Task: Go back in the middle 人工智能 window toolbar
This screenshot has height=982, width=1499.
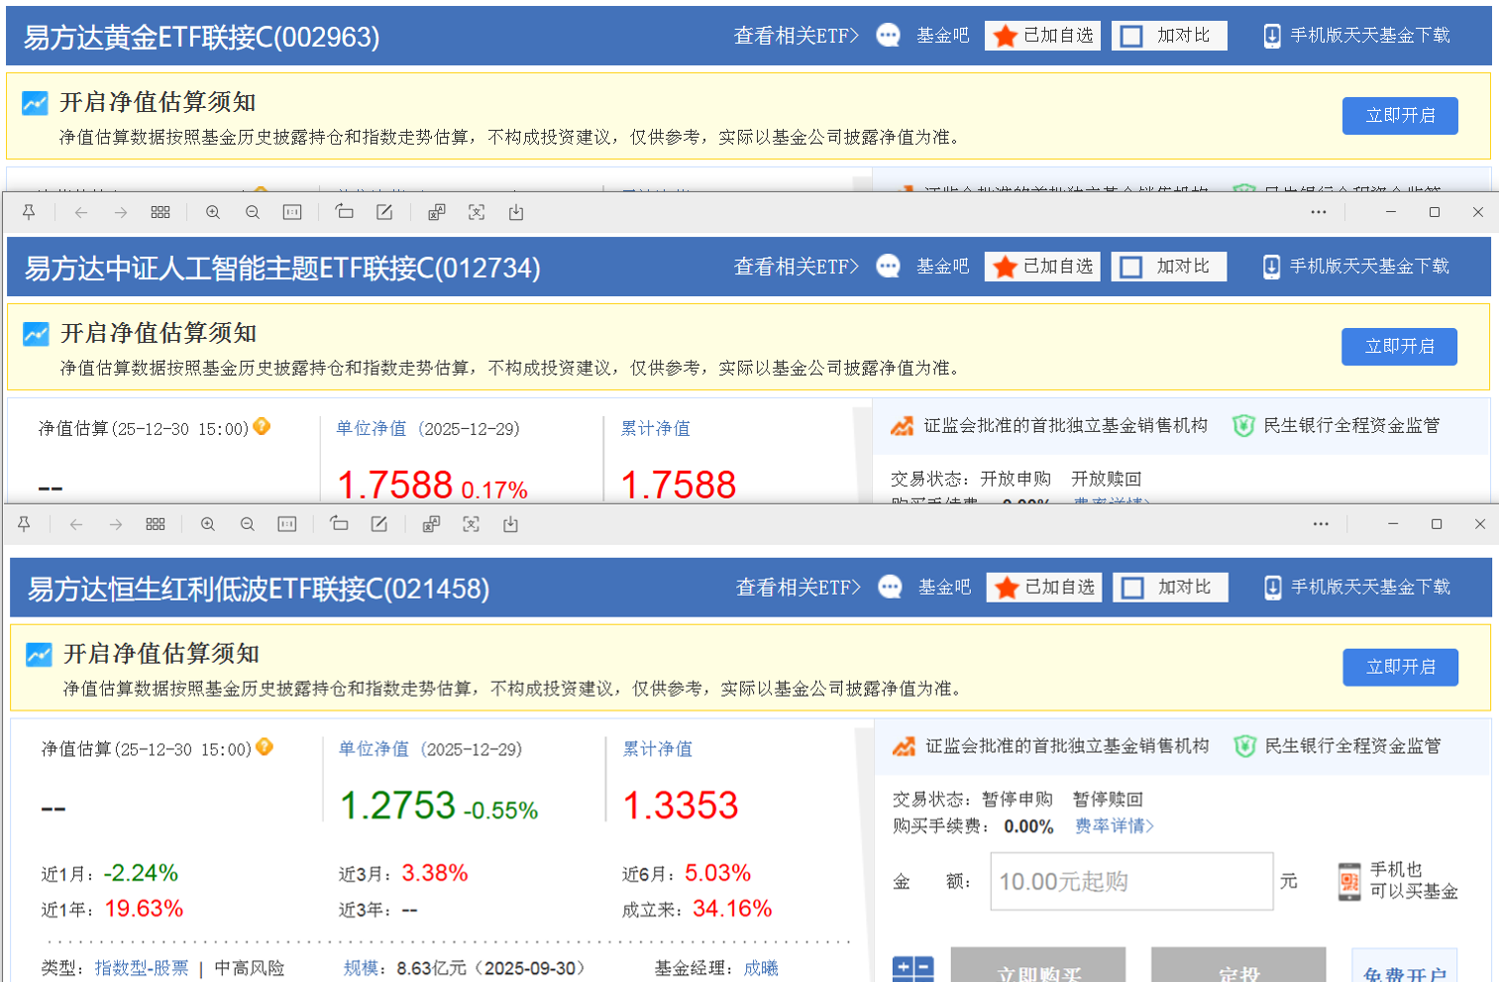Action: (x=81, y=212)
